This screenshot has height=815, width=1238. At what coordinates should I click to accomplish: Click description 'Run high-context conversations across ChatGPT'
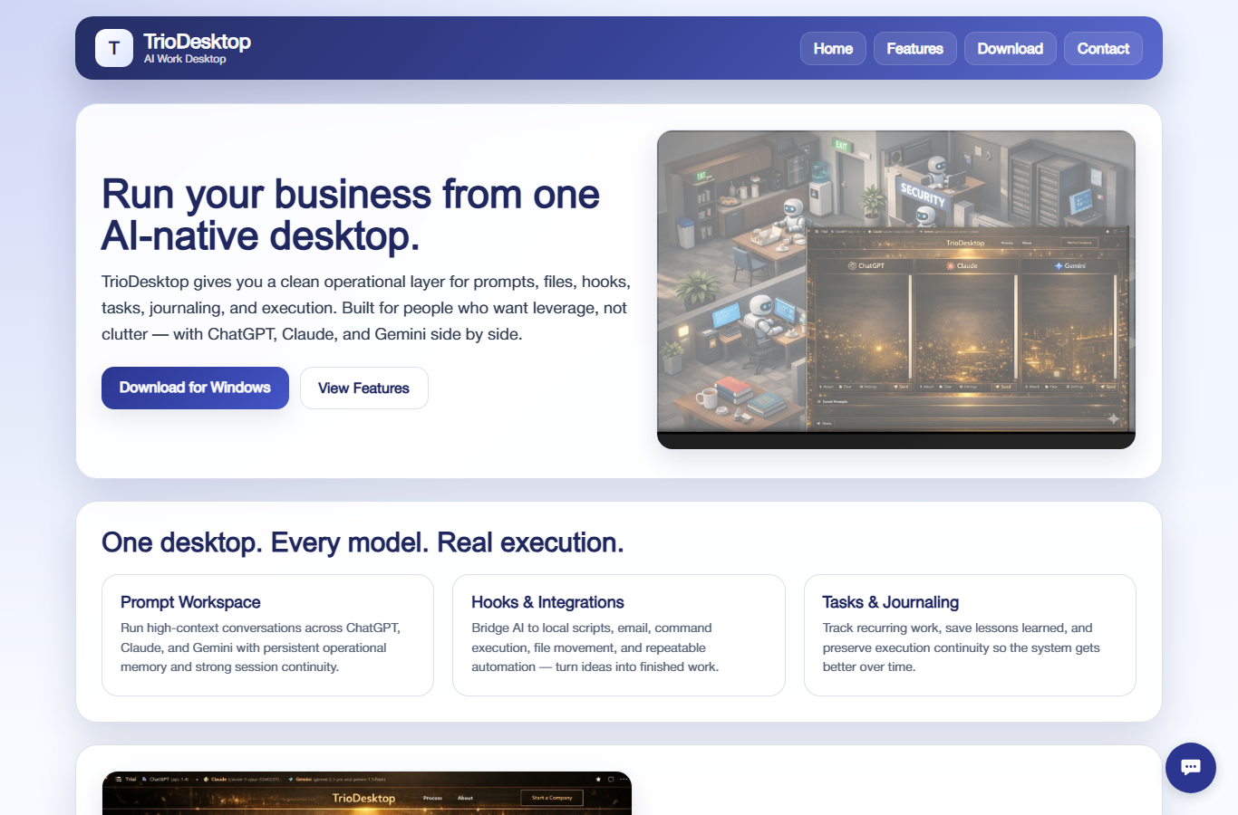point(261,647)
